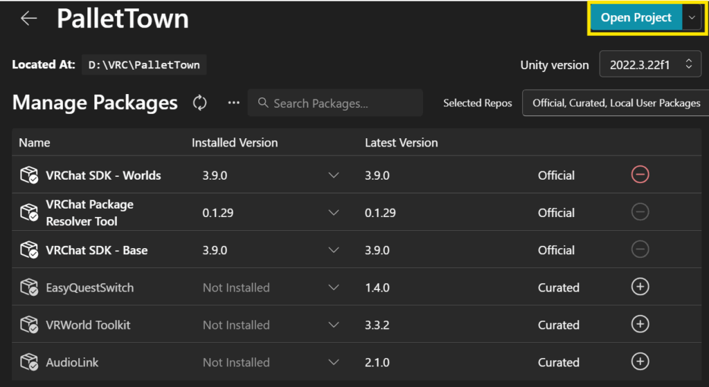Click the Open Project button
The image size is (709, 387).
coord(636,19)
